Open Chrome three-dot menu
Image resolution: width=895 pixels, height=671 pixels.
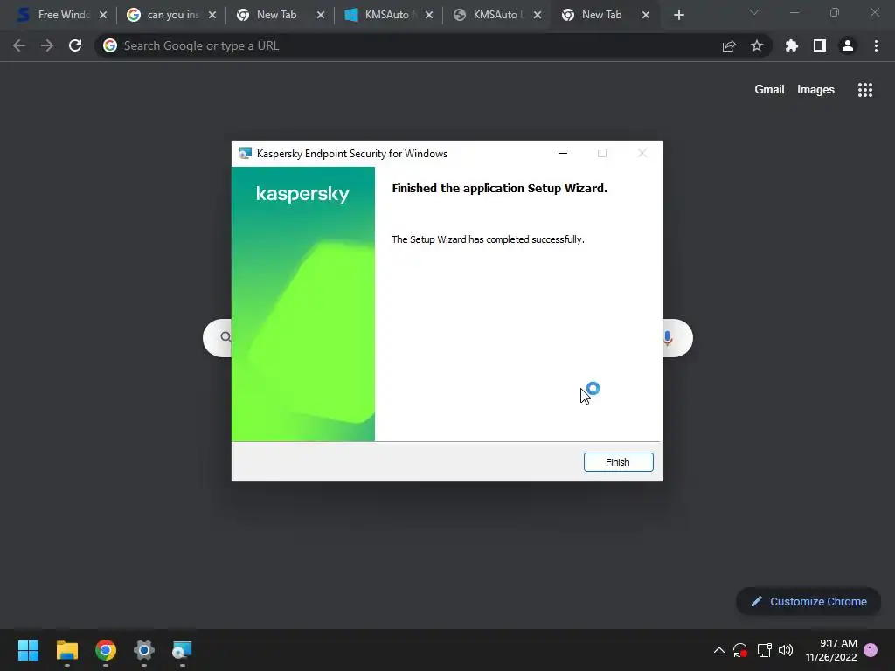(x=876, y=45)
